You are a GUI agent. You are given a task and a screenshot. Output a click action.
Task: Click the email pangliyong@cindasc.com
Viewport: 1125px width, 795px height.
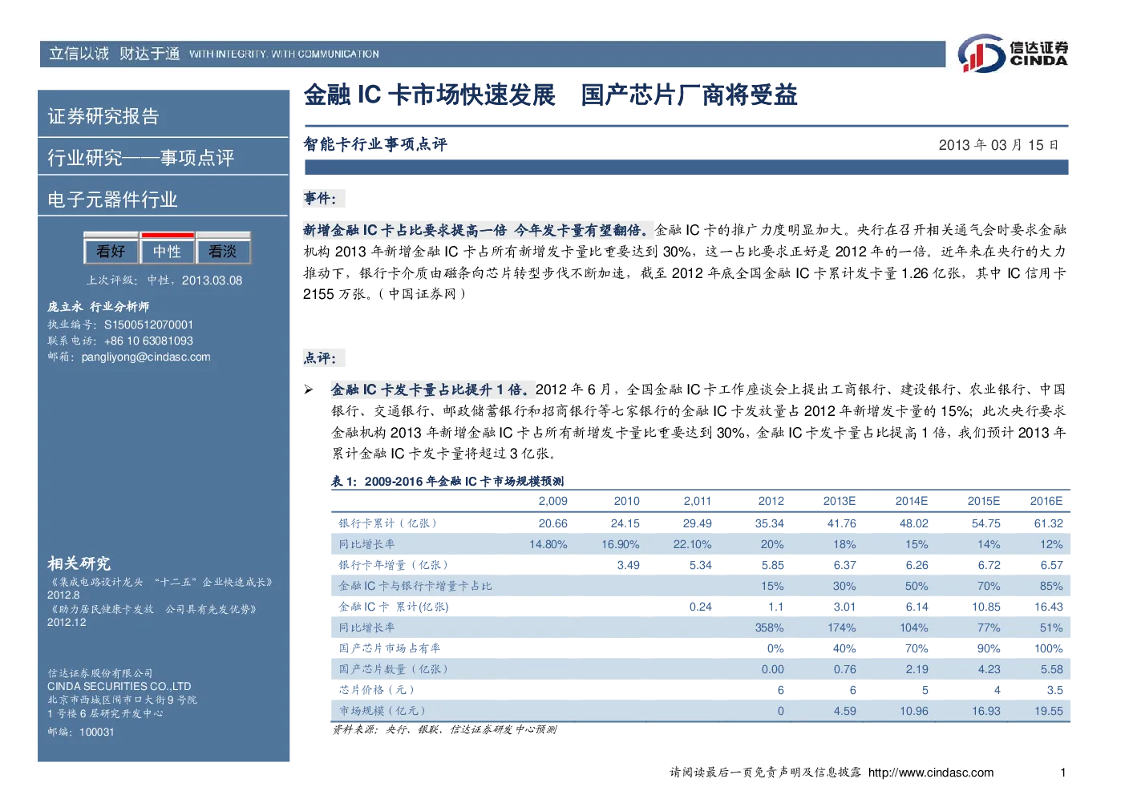coord(146,357)
